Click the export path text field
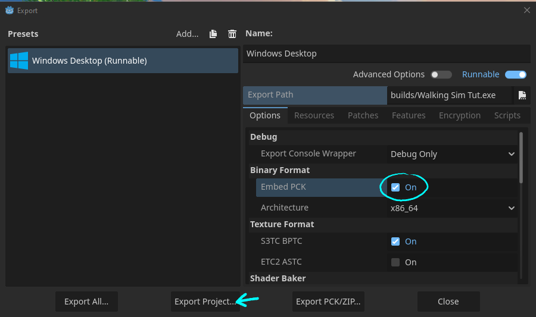The image size is (536, 317). (450, 95)
